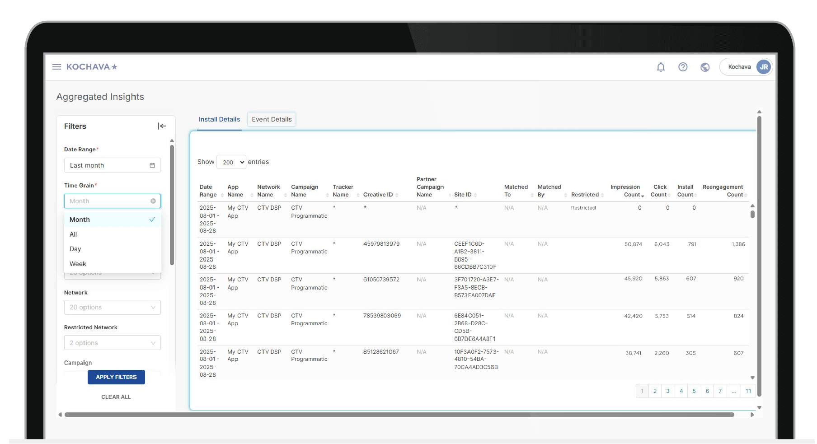817x444 pixels.
Task: Expand the Restricted Network dropdown
Action: [x=113, y=343]
